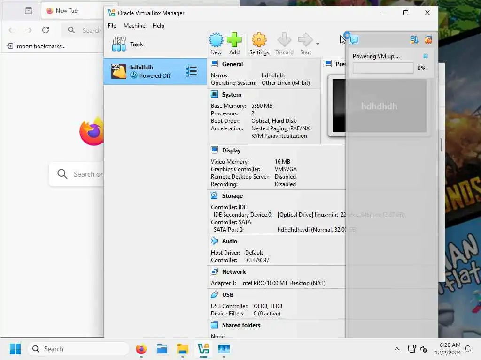The image size is (481, 360).
Task: Click the Discard toolbar icon
Action: click(x=284, y=40)
